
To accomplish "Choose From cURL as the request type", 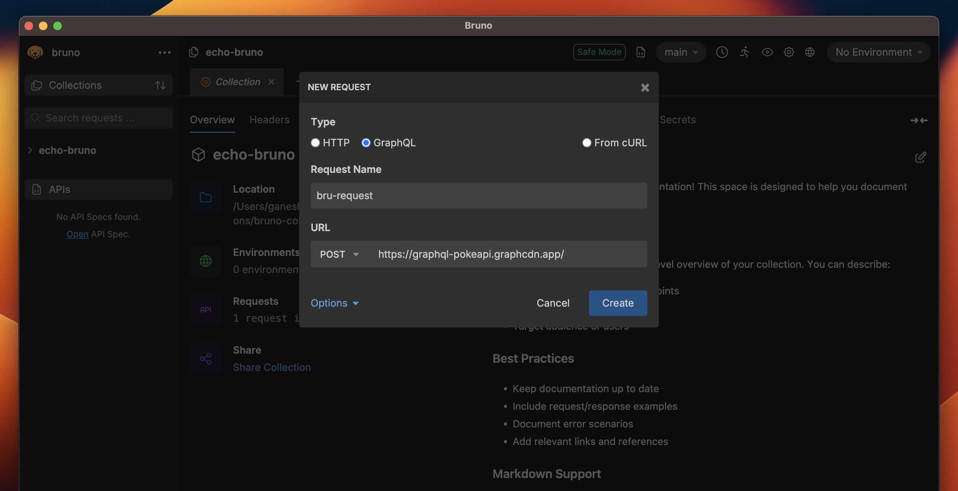I will tap(587, 143).
